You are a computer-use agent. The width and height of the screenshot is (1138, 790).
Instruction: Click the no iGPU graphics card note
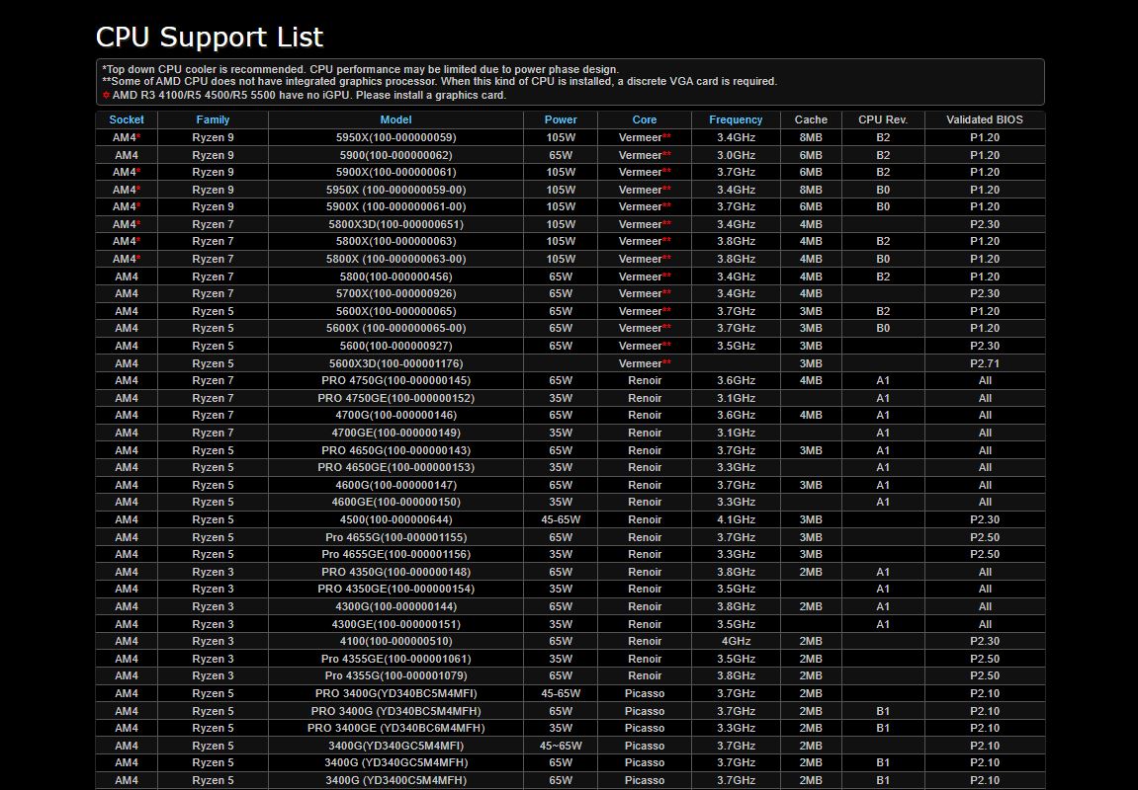point(305,95)
